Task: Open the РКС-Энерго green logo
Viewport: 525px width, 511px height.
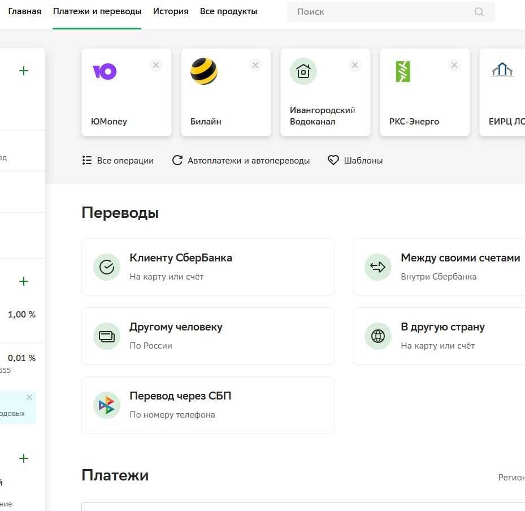Action: (403, 71)
